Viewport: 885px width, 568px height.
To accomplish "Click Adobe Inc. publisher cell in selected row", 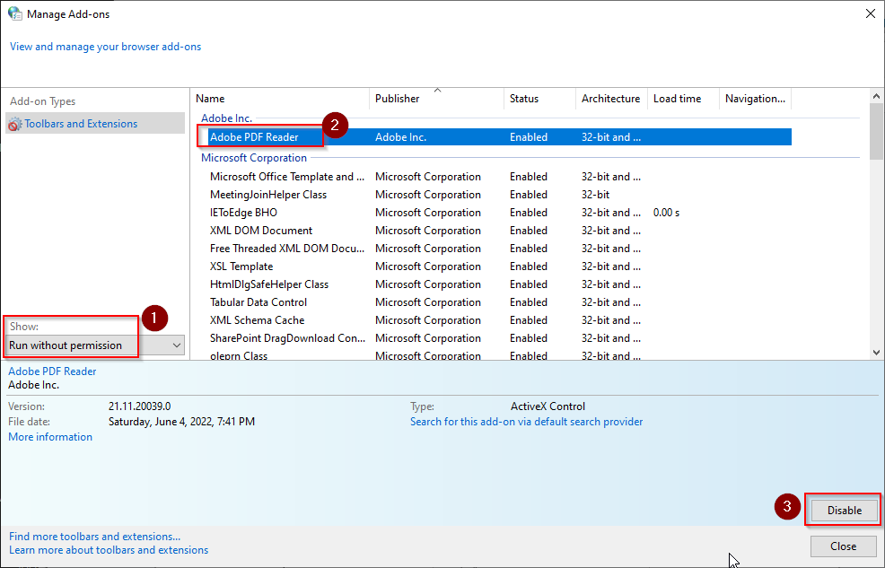I will tap(400, 137).
